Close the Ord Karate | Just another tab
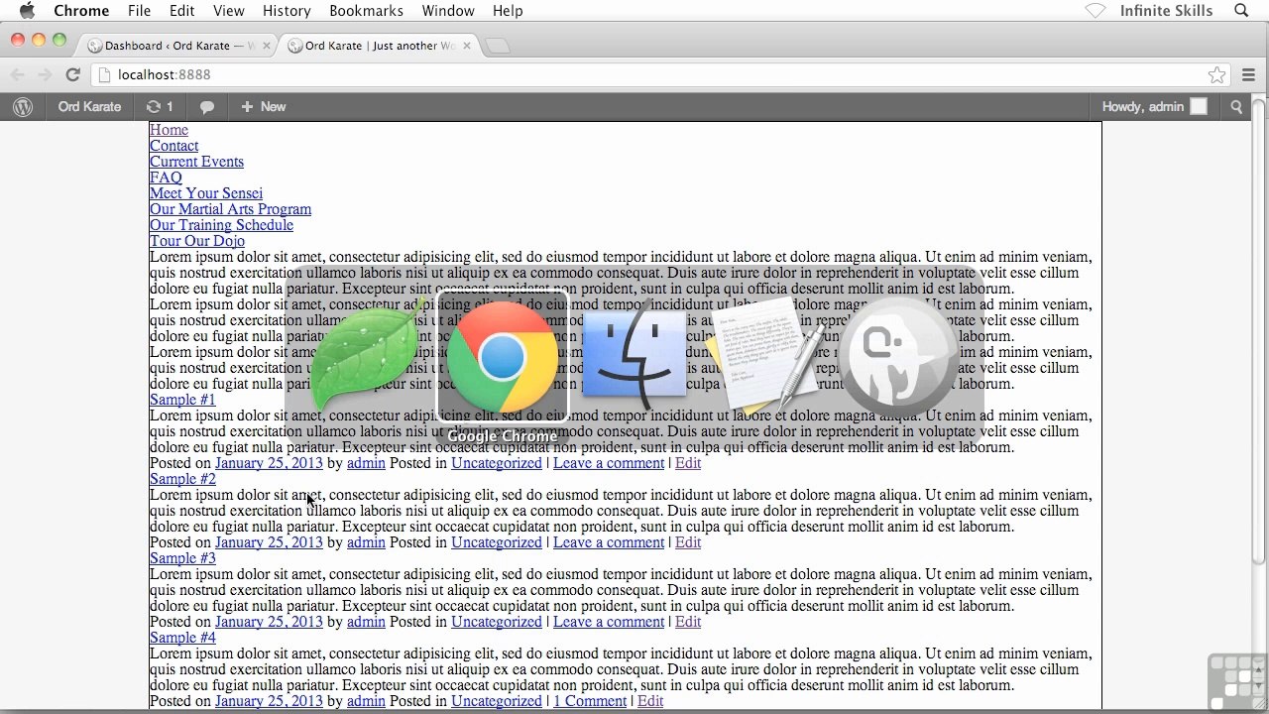The image size is (1269, 714). 467,46
